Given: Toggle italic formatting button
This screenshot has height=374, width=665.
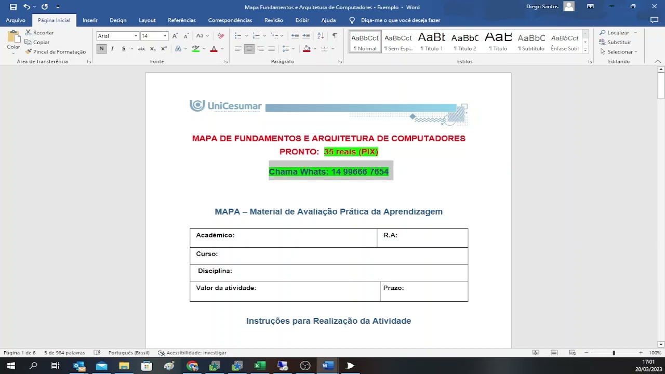Looking at the screenshot, I should (112, 49).
